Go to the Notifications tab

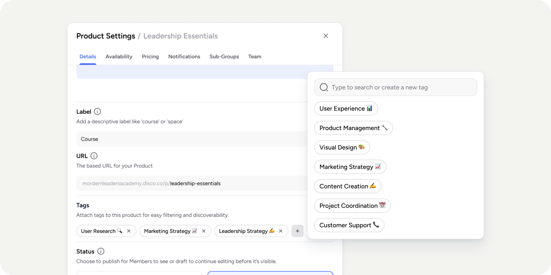184,56
